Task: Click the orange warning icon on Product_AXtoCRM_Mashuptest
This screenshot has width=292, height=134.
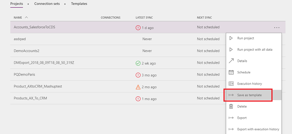Action: click(138, 87)
